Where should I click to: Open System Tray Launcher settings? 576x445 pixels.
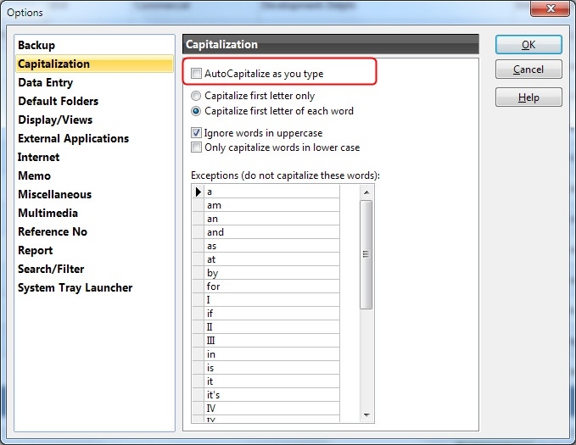click(x=75, y=287)
